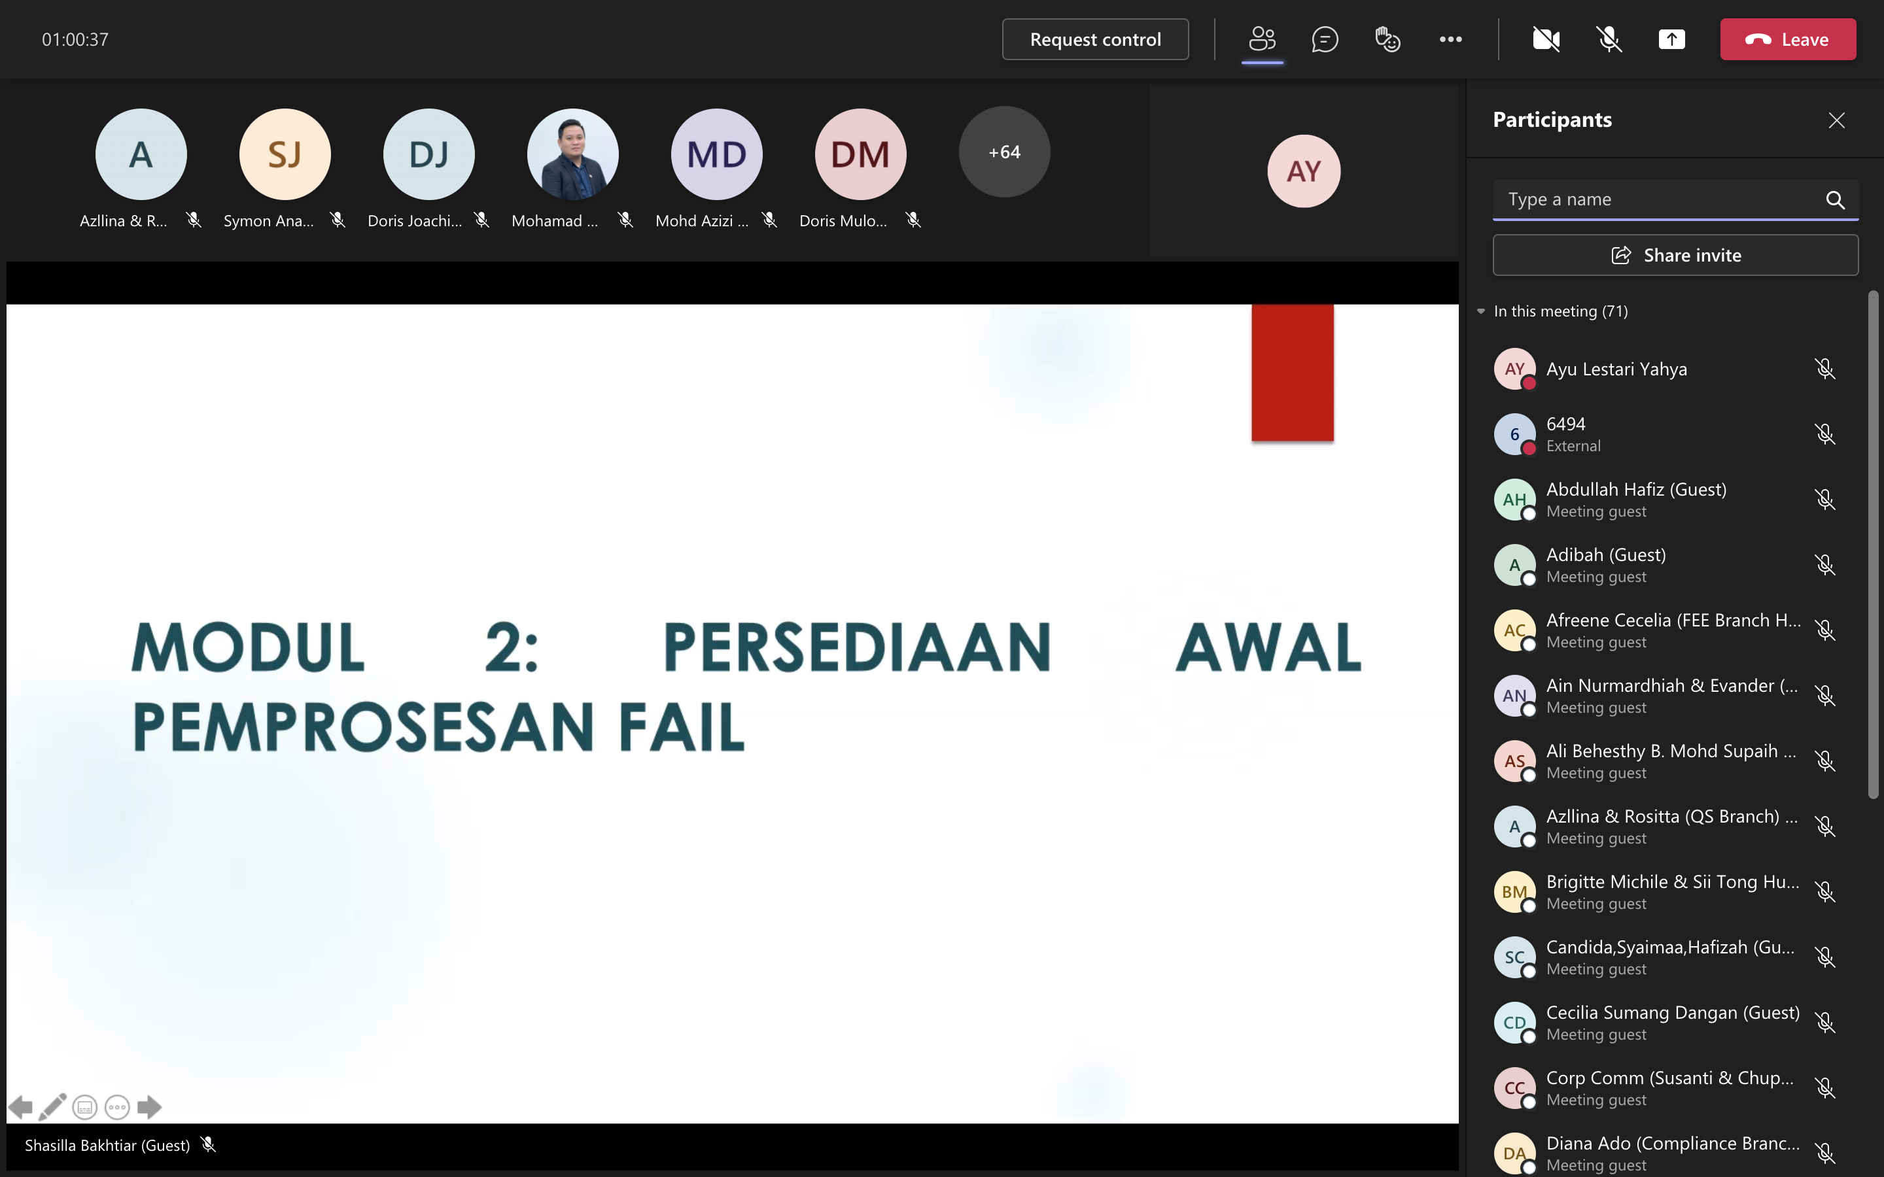This screenshot has width=1884, height=1177.
Task: Click Ayu Lestari Yahya's mic icon
Action: [x=1825, y=369]
